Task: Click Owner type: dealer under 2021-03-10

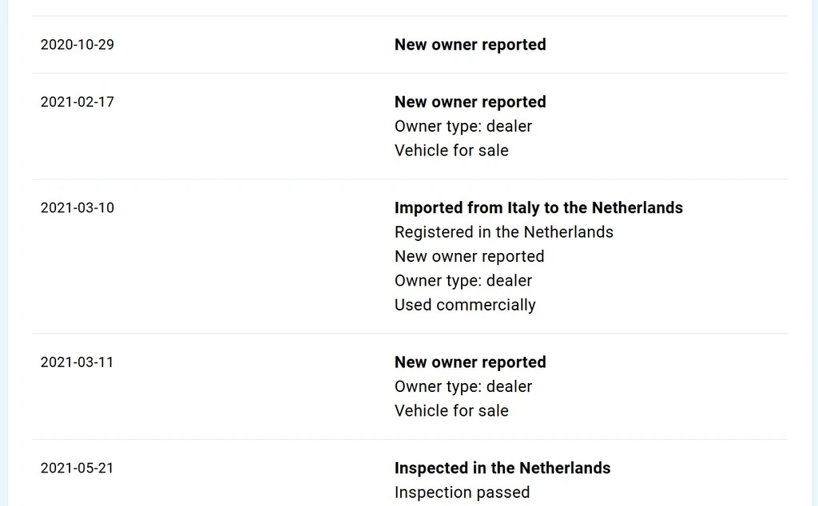Action: (463, 281)
